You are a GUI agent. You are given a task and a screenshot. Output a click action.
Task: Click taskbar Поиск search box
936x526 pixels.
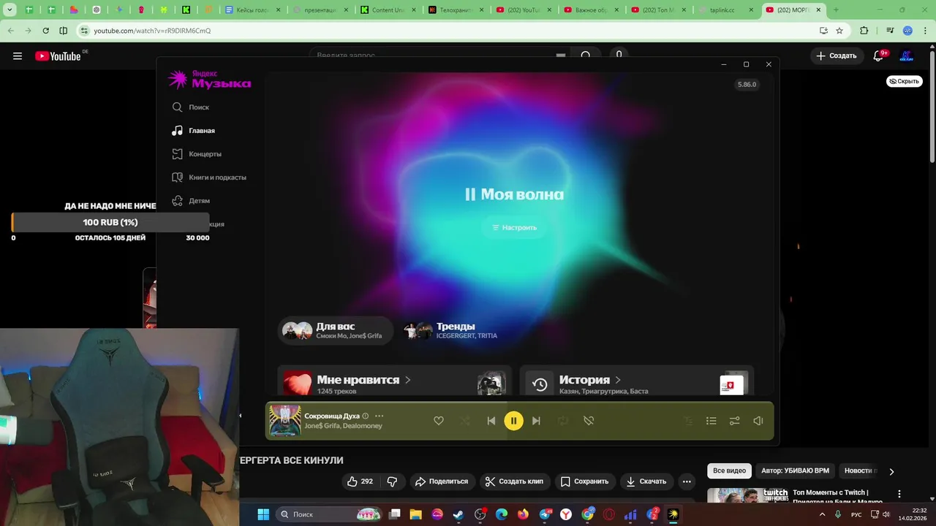tap(328, 514)
